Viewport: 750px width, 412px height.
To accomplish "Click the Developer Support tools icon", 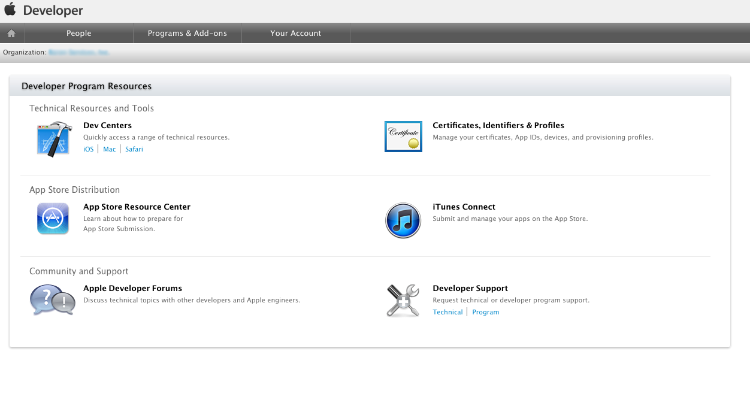I will (403, 301).
